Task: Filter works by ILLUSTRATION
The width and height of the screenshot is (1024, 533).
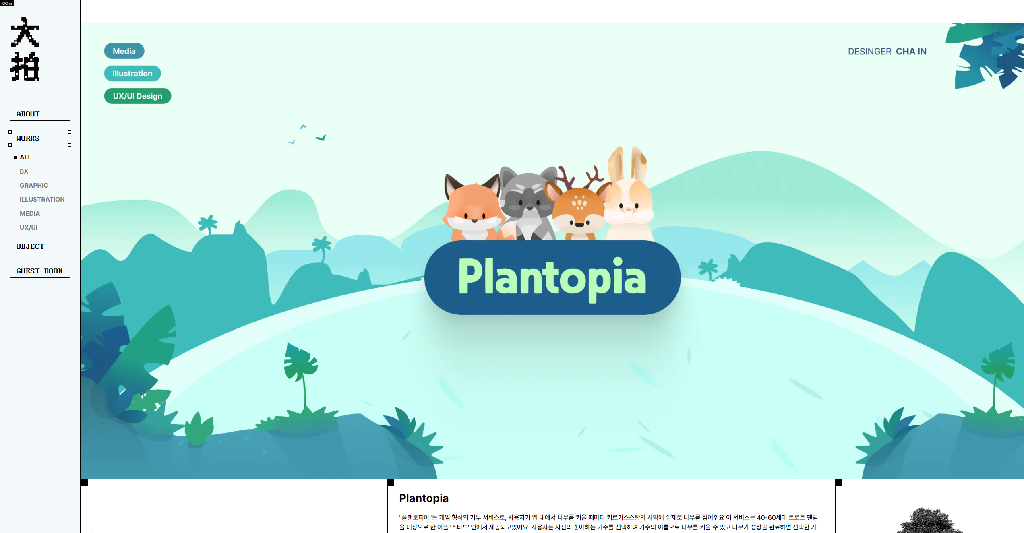Action: [x=42, y=199]
